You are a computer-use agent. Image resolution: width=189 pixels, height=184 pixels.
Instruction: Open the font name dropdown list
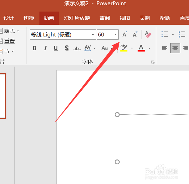pyautogui.click(x=93, y=35)
